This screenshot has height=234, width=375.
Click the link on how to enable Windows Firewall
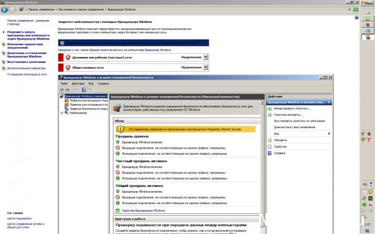click(114, 50)
